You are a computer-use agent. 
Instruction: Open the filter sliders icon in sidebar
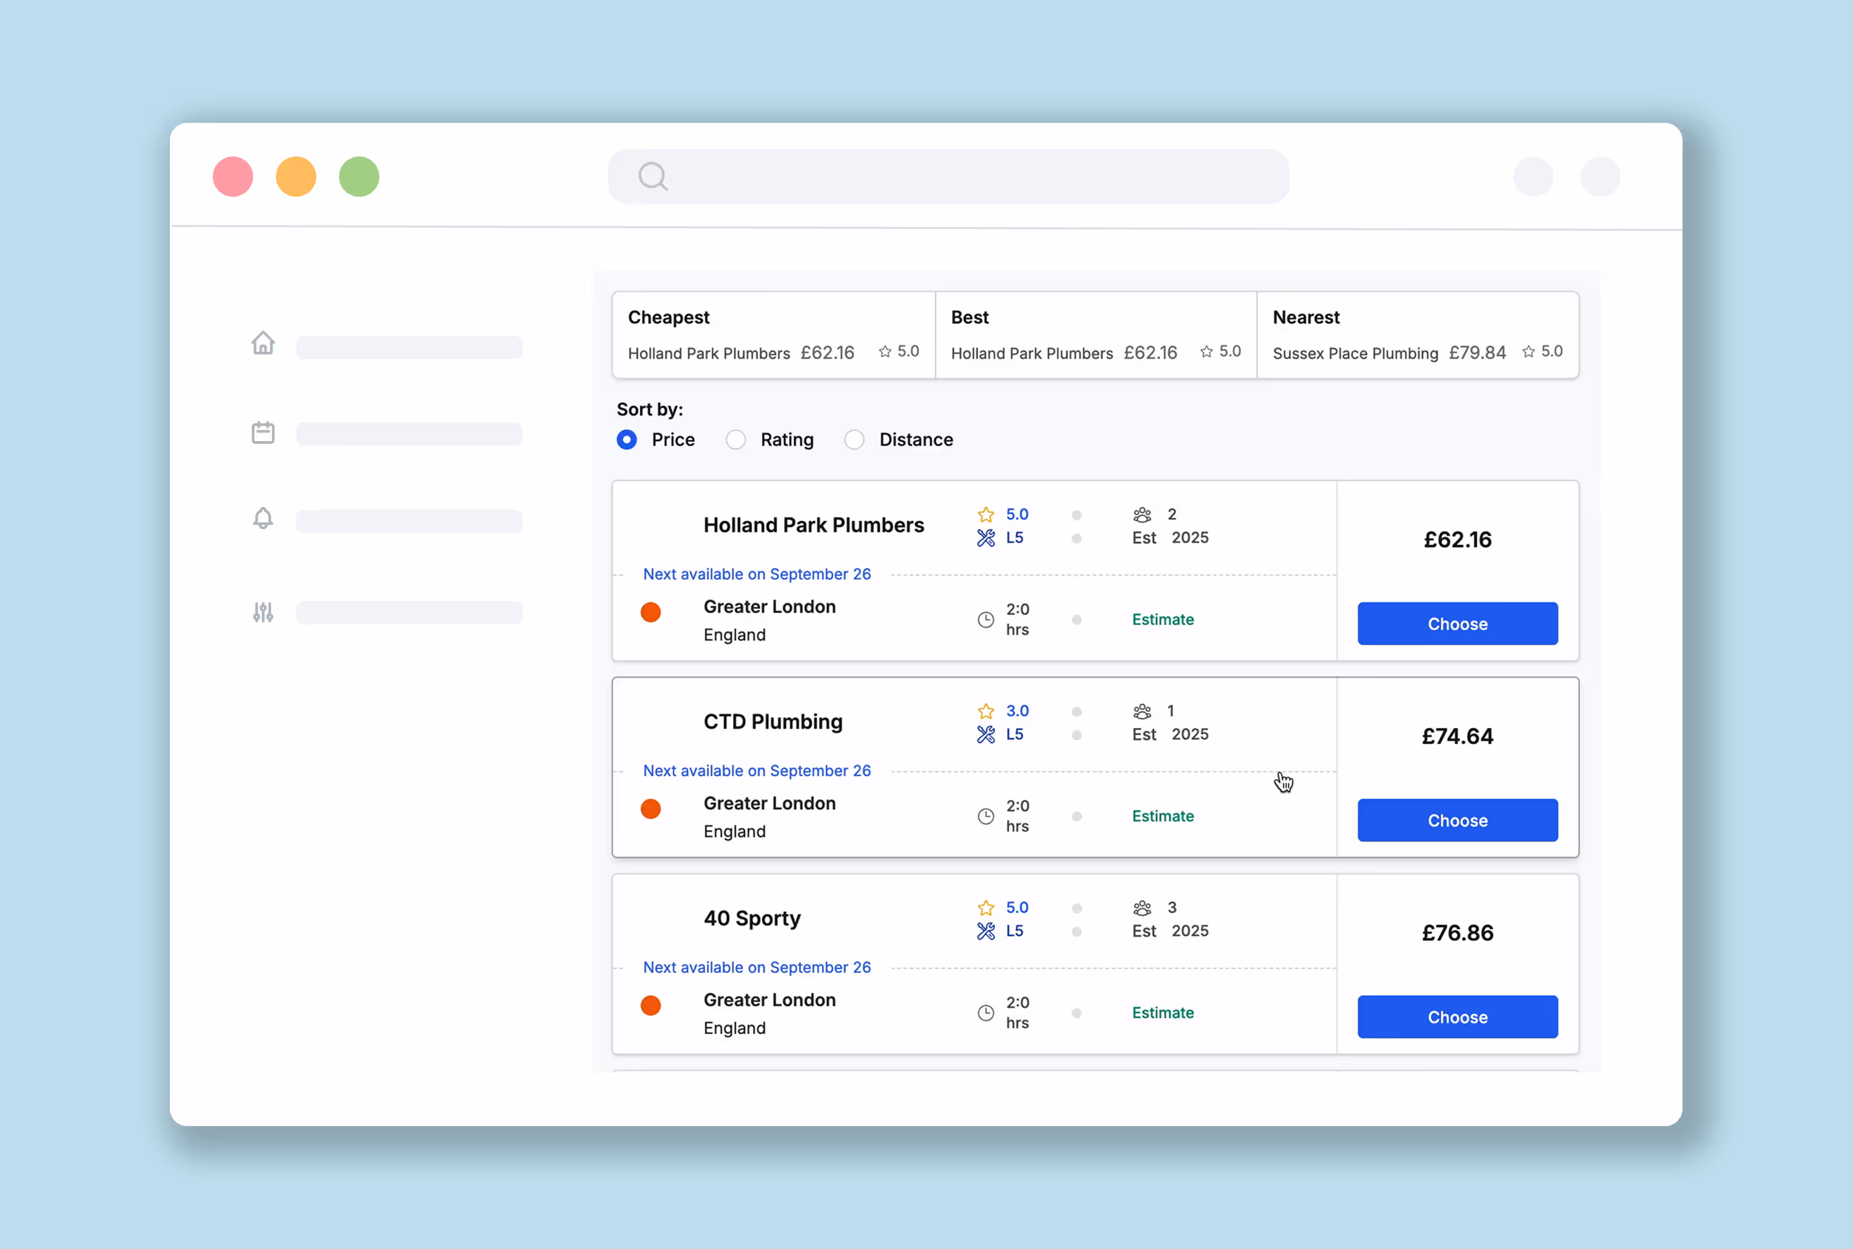(x=263, y=612)
